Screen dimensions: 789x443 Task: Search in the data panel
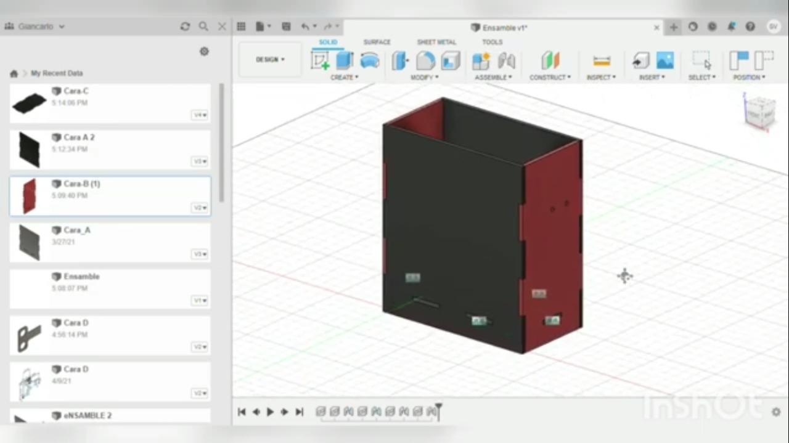point(203,26)
